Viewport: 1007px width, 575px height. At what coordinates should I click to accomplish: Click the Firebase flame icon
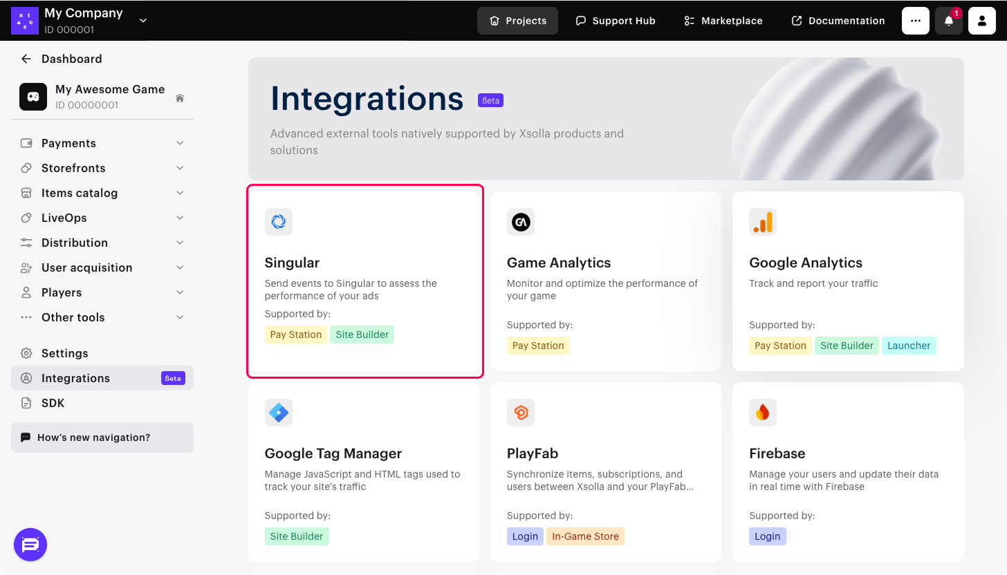tap(763, 413)
